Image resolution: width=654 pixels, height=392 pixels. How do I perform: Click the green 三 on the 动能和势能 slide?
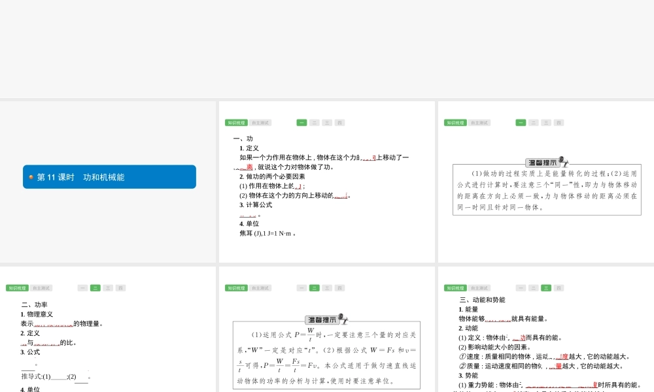546,288
